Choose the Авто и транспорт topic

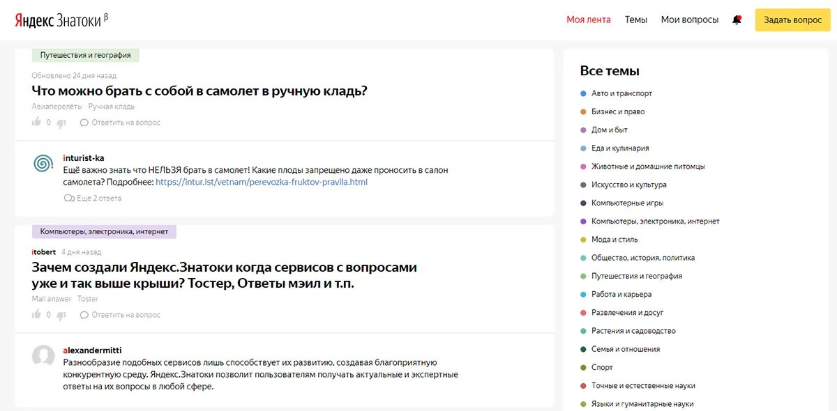622,93
